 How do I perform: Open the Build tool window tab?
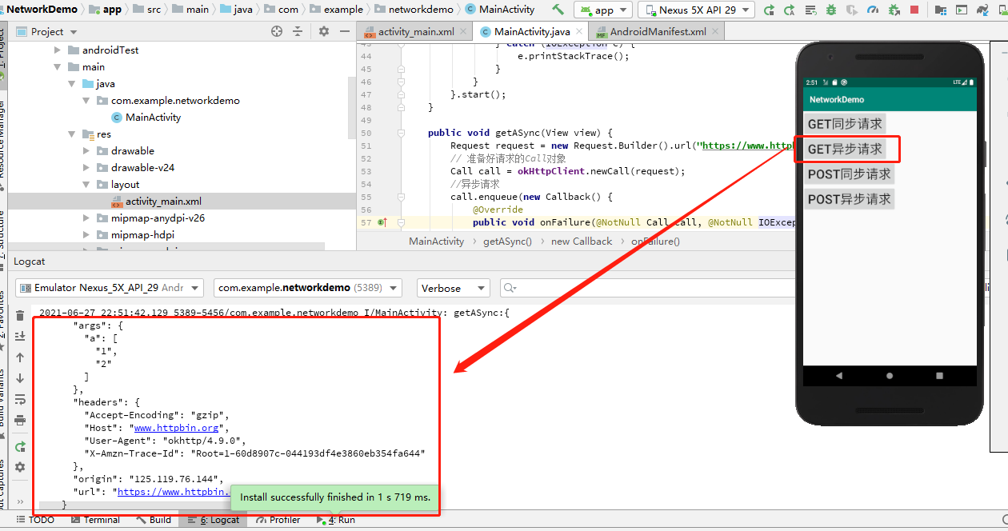tap(154, 520)
